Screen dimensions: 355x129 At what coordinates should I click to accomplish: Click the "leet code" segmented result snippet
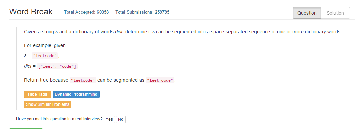click(x=160, y=80)
